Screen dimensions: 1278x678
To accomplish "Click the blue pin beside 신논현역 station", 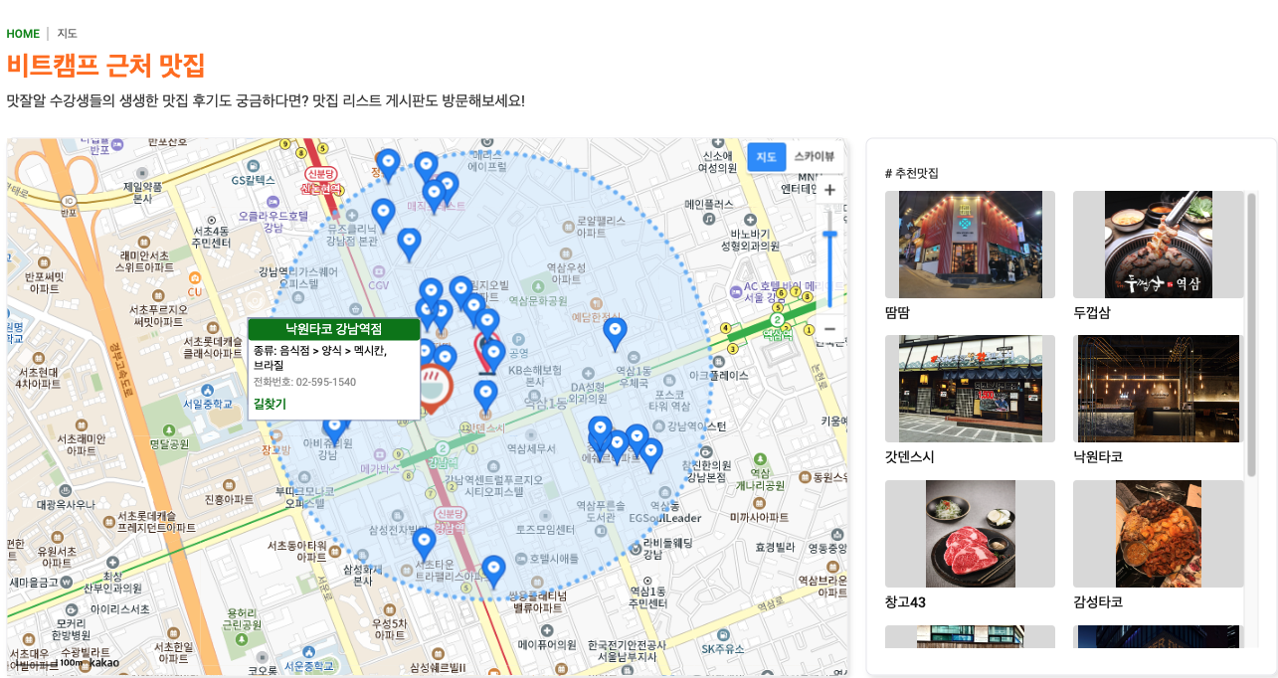I will click(388, 165).
